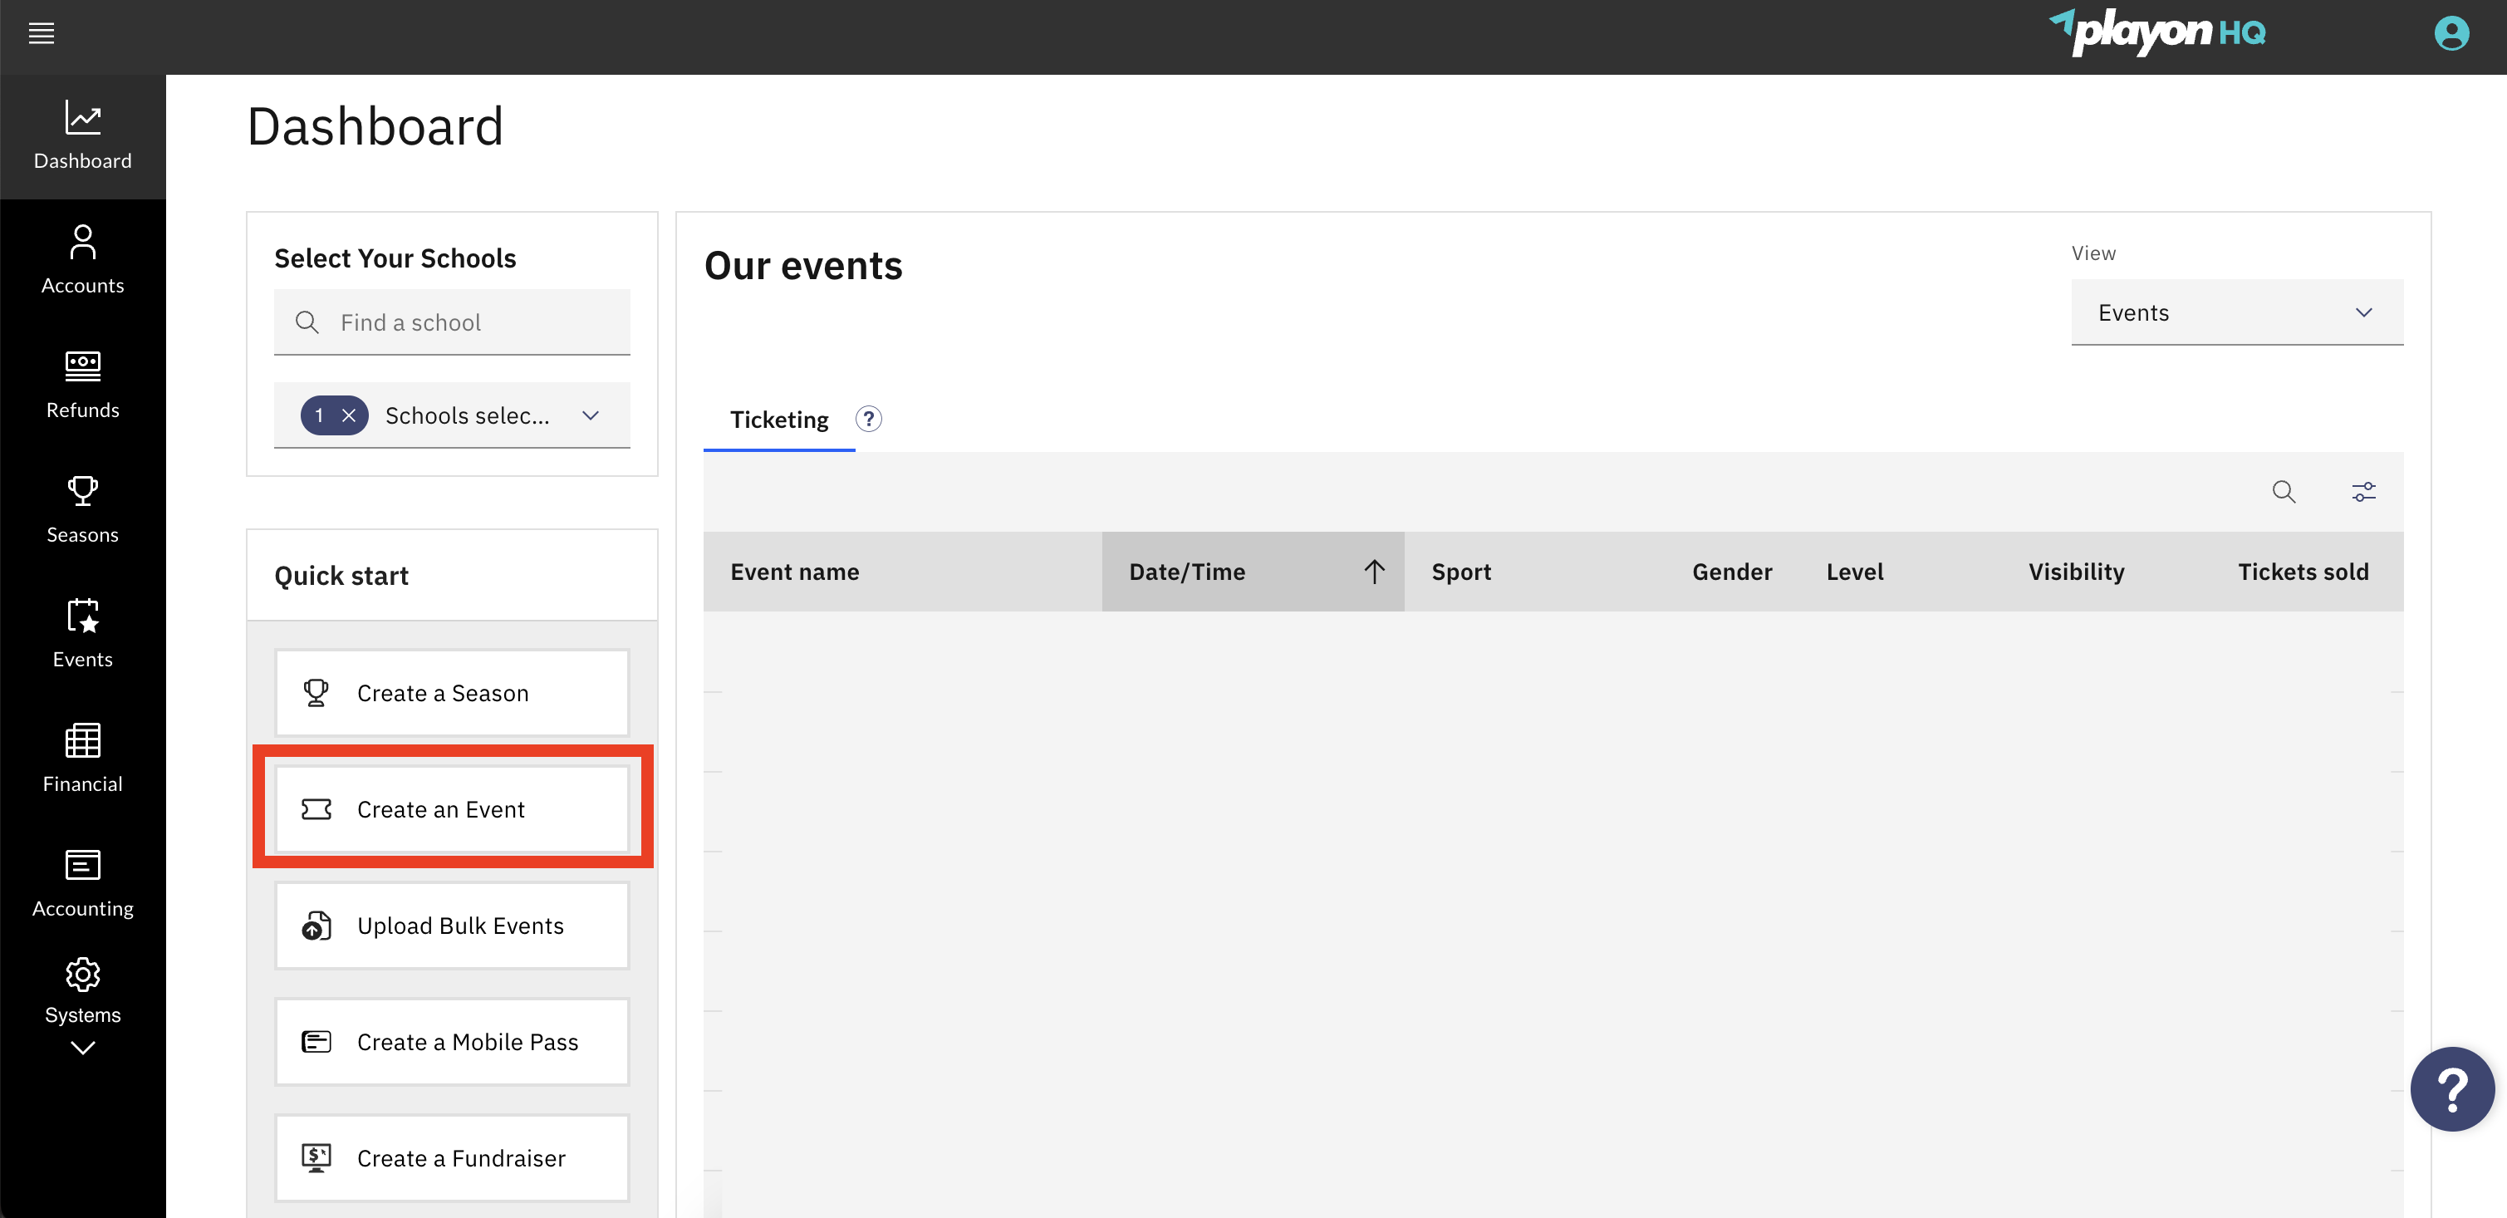Viewport: 2507px width, 1218px height.
Task: Click Create a Mobile Pass button
Action: (x=452, y=1042)
